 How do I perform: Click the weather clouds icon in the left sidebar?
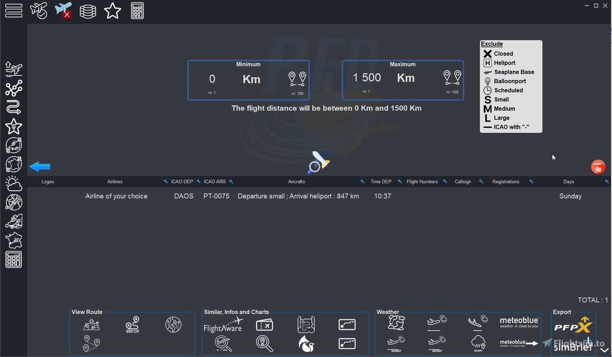pos(14,183)
